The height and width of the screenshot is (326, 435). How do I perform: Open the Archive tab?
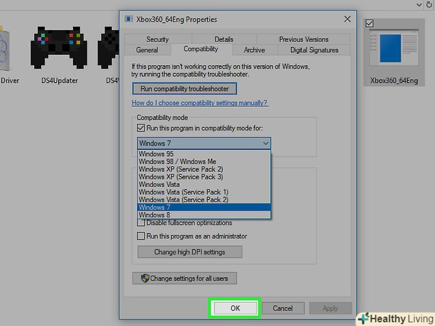pyautogui.click(x=255, y=50)
